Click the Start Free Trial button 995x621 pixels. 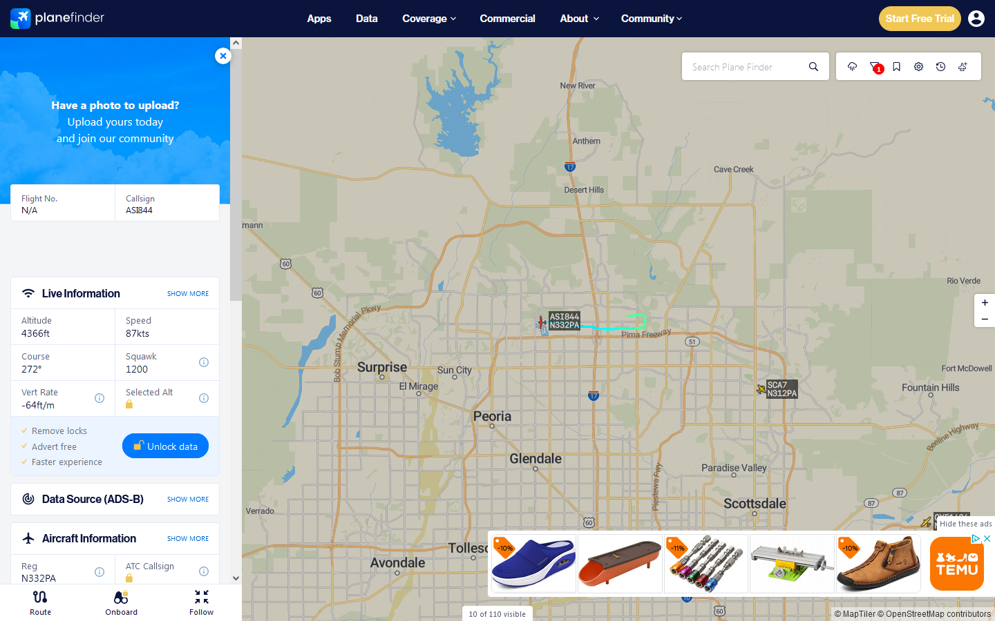[920, 19]
